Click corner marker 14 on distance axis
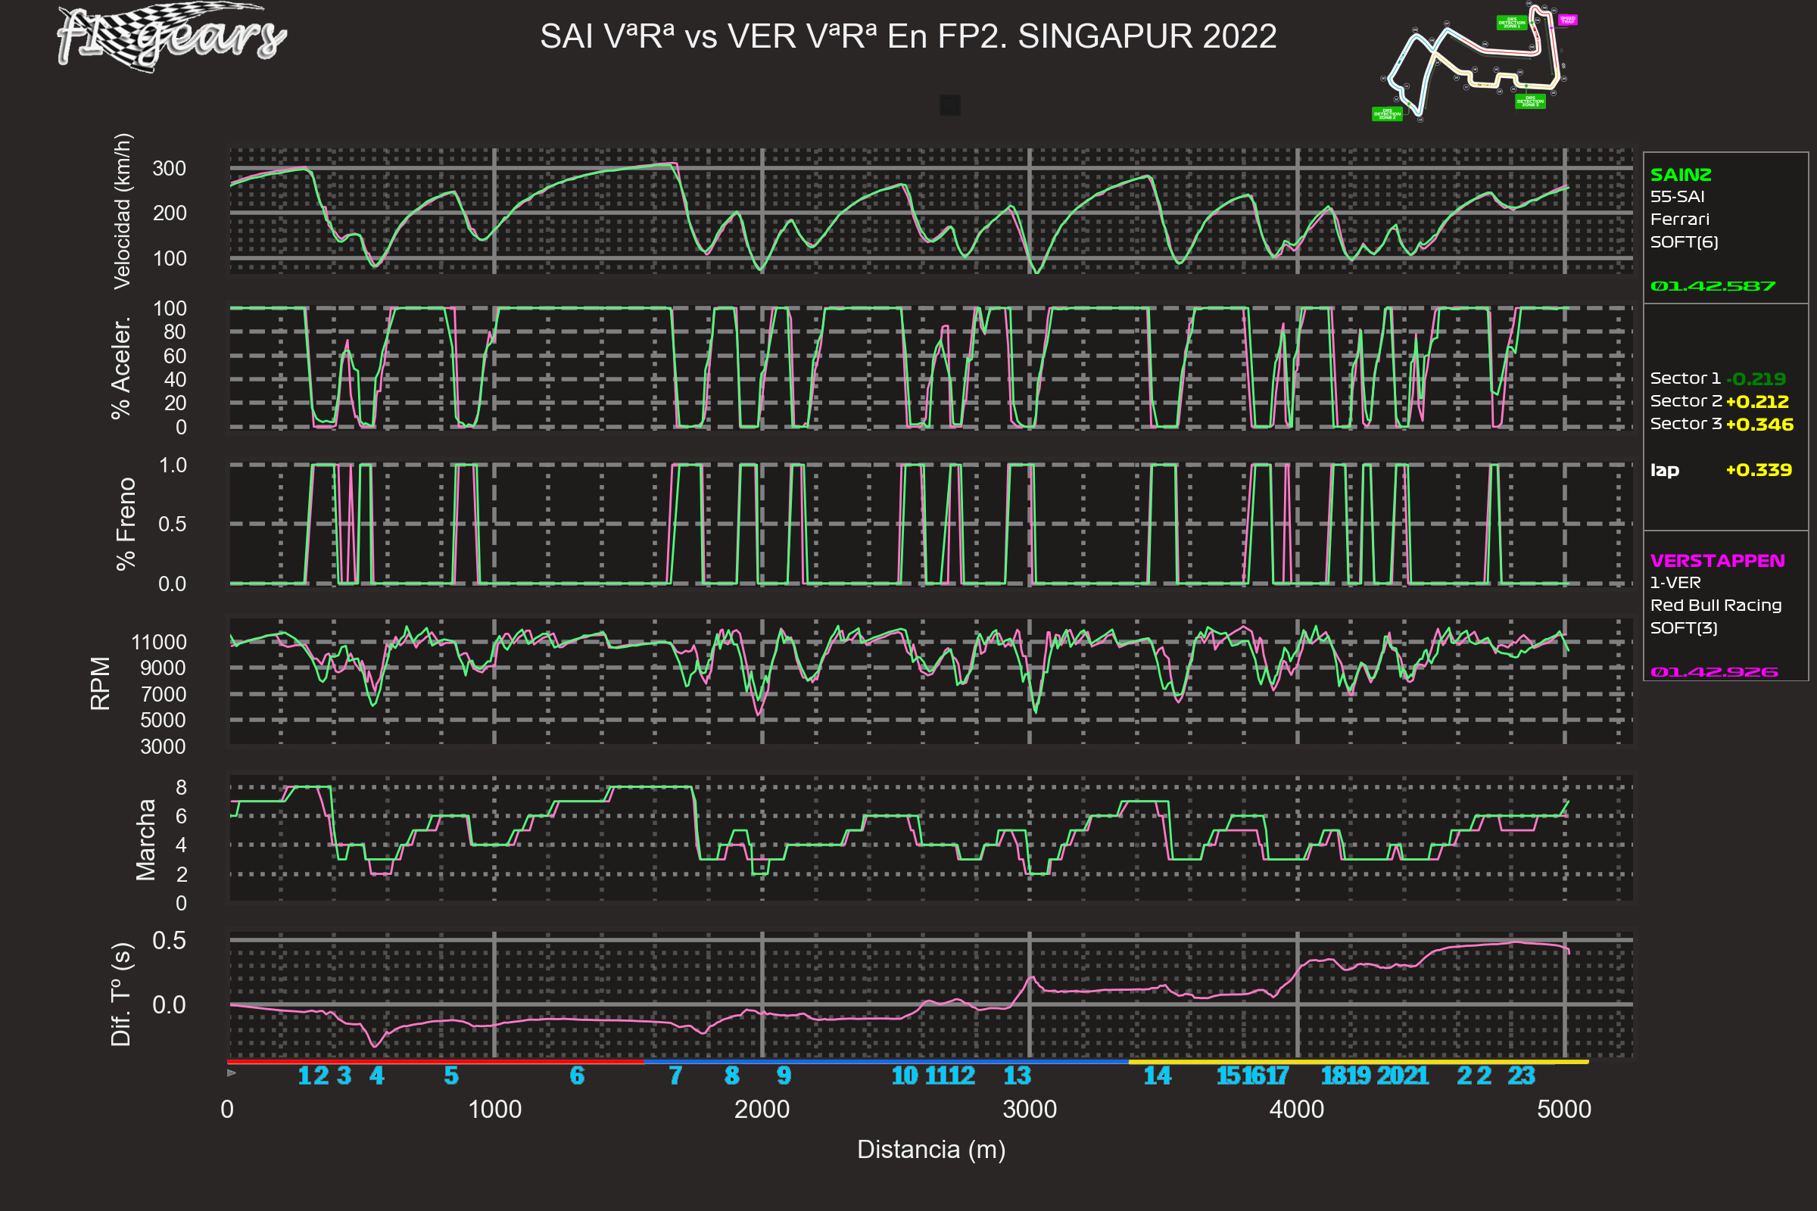The height and width of the screenshot is (1211, 1817). click(x=1157, y=1076)
